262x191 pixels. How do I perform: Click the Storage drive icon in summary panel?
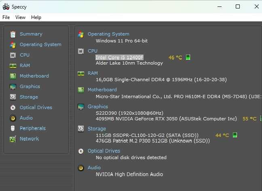click(81, 129)
